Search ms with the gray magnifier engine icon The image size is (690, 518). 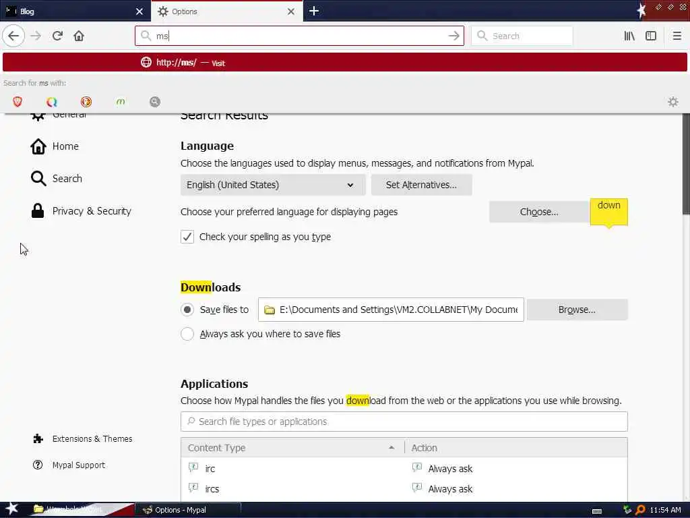pyautogui.click(x=155, y=102)
